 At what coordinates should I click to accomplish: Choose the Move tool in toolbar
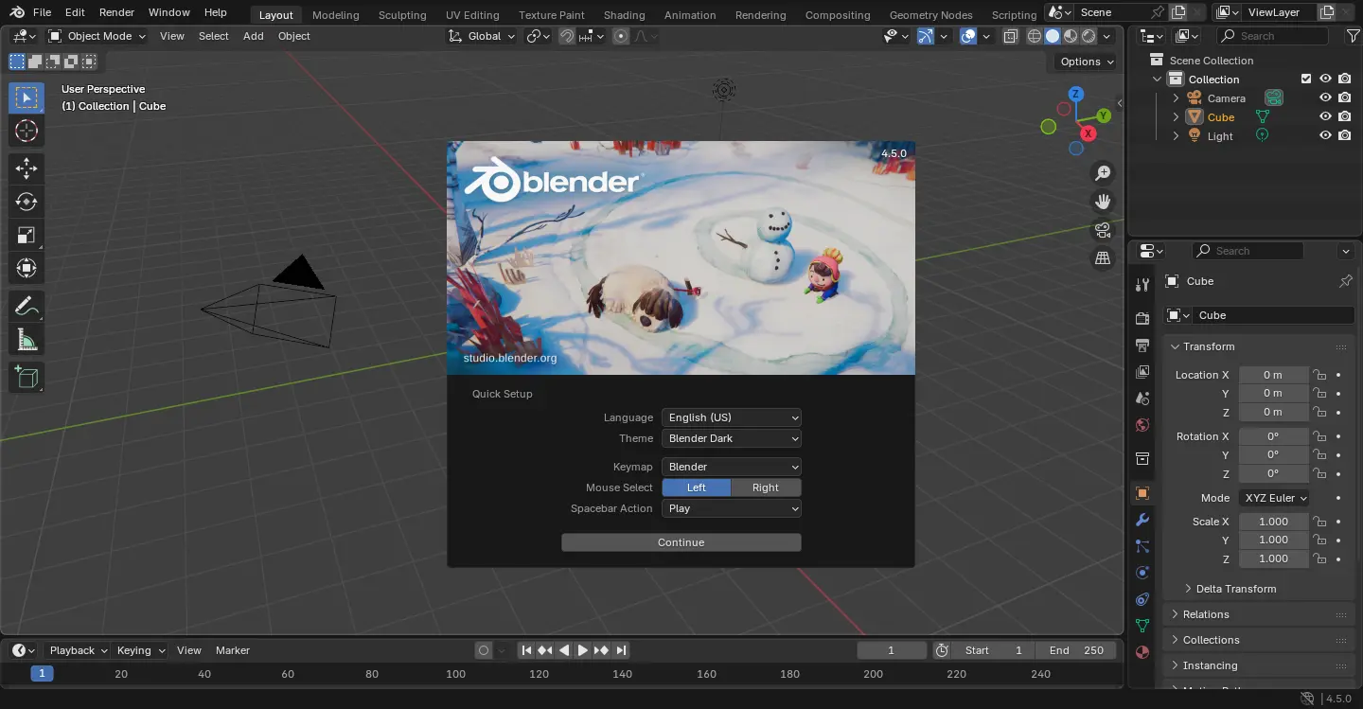pos(27,168)
